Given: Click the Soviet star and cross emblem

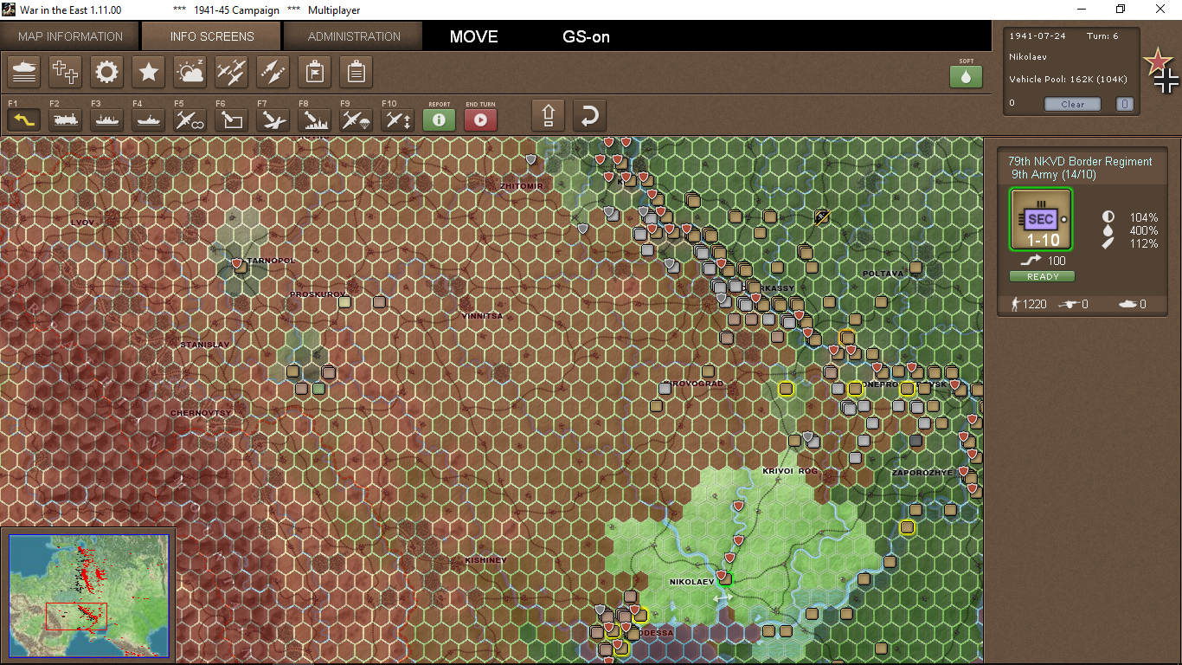Looking at the screenshot, I should [x=1160, y=70].
